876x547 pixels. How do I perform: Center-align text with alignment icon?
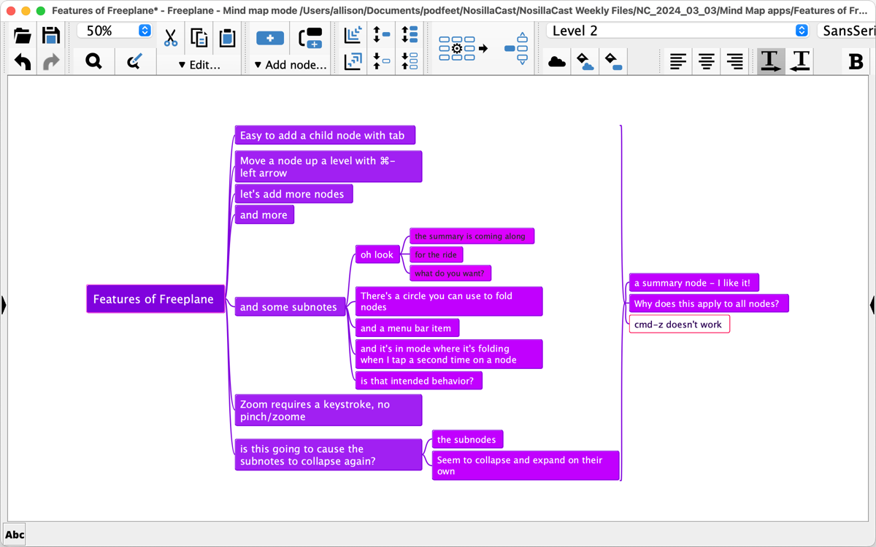pos(706,62)
